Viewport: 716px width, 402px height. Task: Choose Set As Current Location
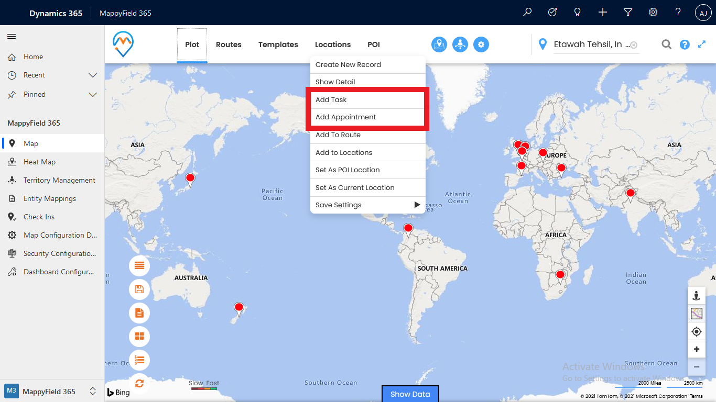coord(368,187)
